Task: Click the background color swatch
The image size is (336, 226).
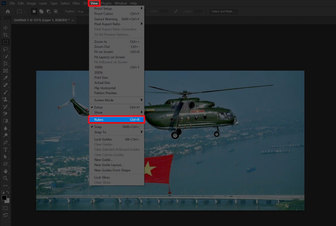Action: pyautogui.click(x=8, y=201)
